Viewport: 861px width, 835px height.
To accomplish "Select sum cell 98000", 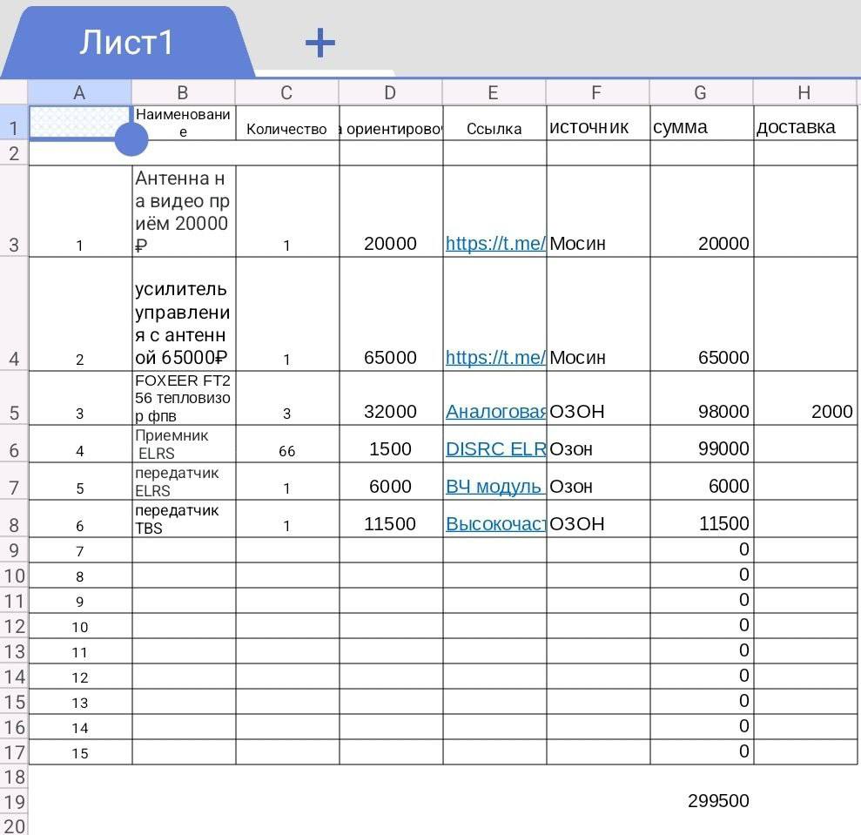I will click(702, 398).
